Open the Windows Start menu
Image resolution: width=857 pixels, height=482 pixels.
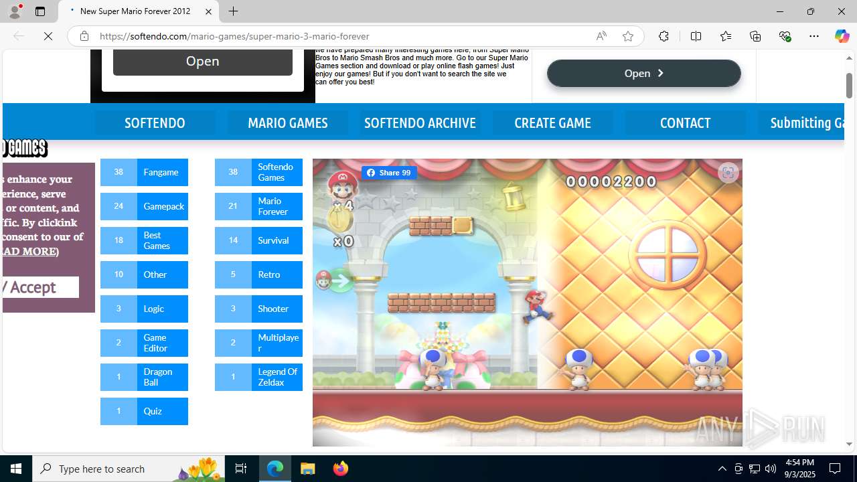pyautogui.click(x=16, y=469)
